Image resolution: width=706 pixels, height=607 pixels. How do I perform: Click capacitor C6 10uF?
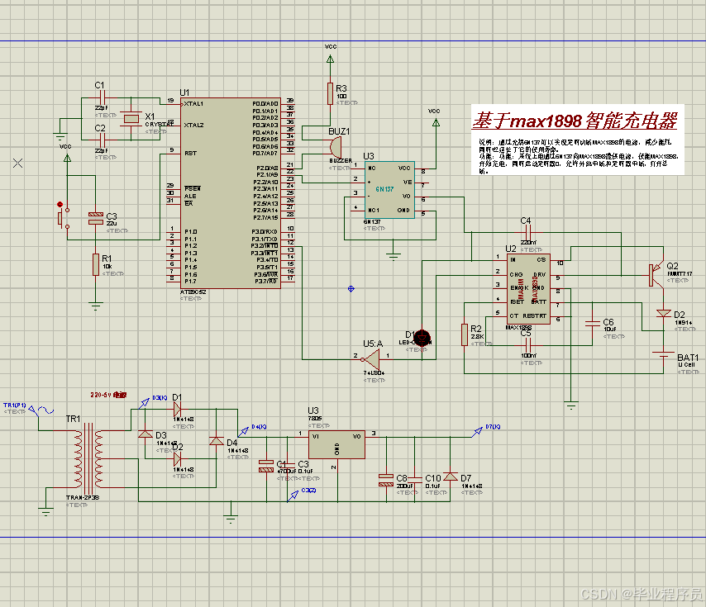[592, 323]
